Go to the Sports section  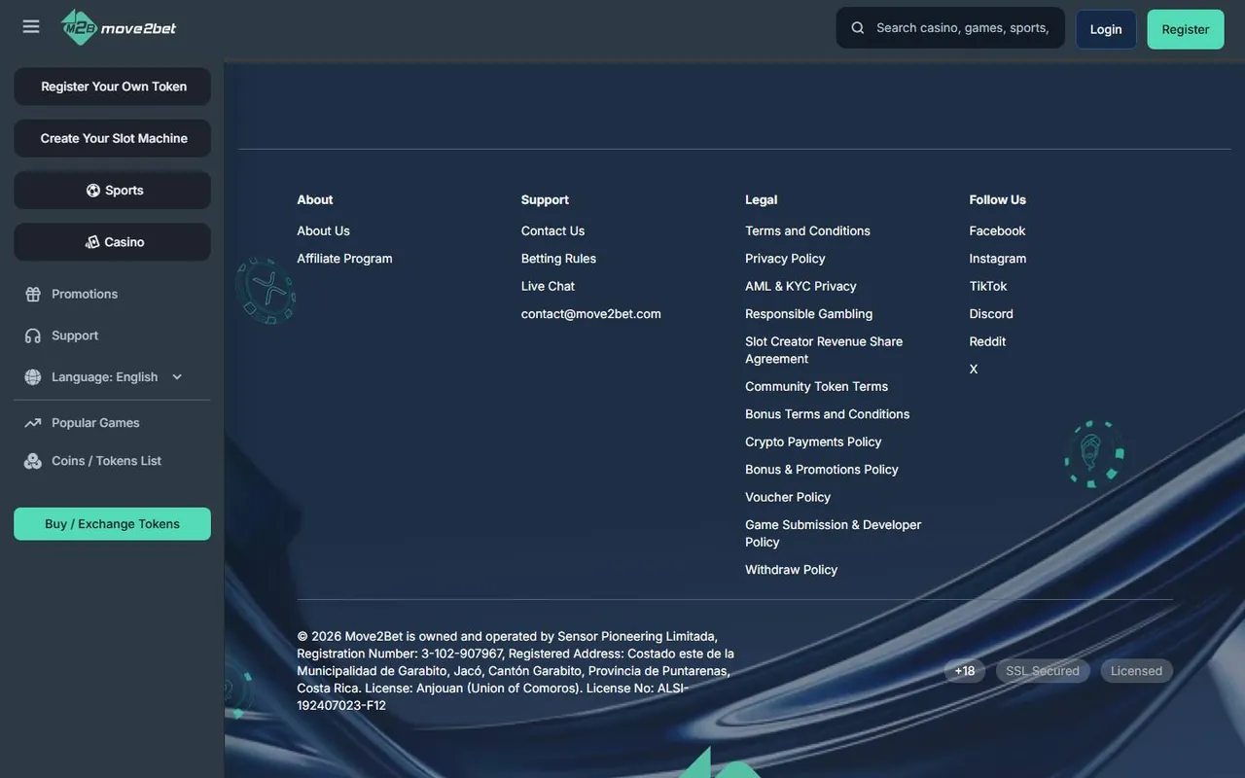tap(113, 191)
